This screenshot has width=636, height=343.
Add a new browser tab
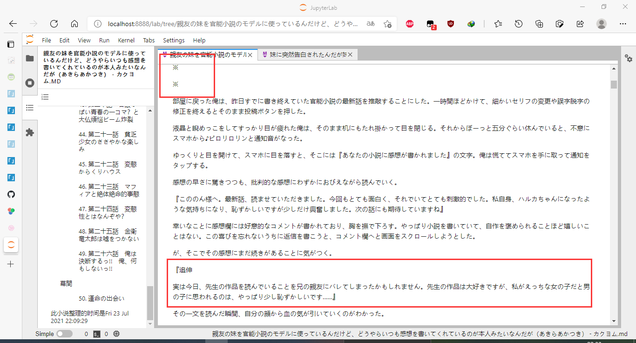(11, 264)
